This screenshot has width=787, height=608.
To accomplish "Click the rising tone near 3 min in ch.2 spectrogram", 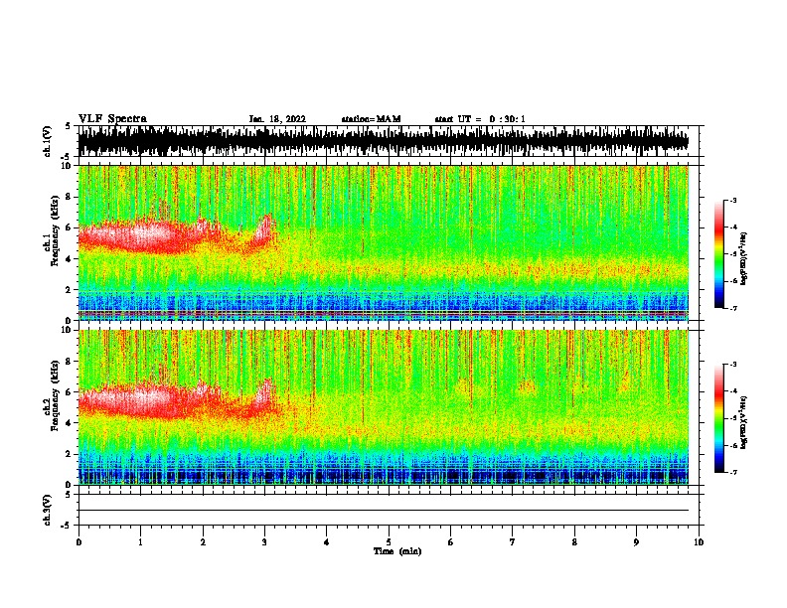I will 263,395.
